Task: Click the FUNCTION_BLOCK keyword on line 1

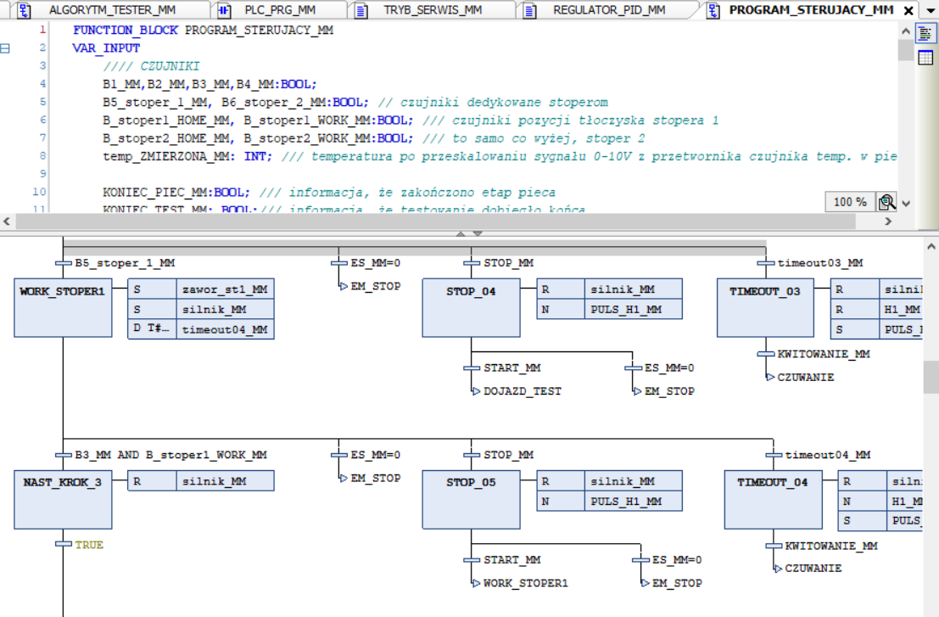Action: pos(126,30)
